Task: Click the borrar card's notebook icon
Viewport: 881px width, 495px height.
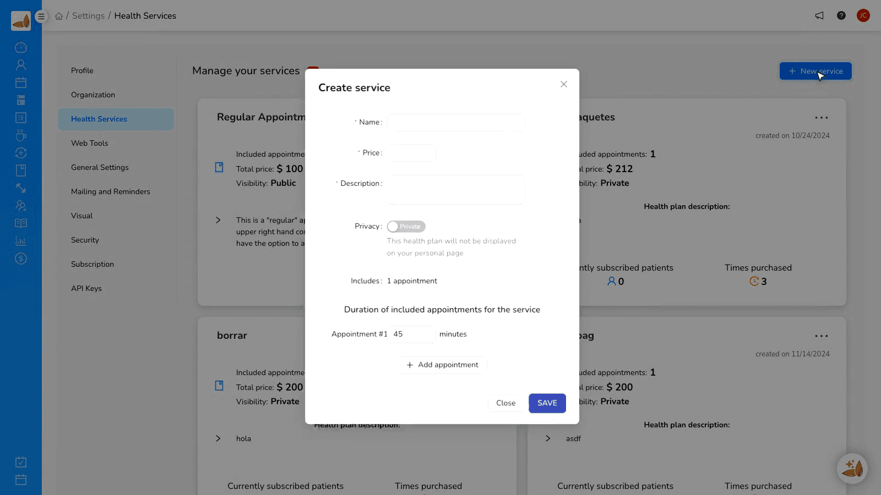Action: (219, 386)
